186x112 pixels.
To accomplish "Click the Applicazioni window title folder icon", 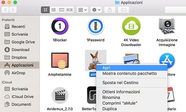I will pyautogui.click(x=117, y=2).
